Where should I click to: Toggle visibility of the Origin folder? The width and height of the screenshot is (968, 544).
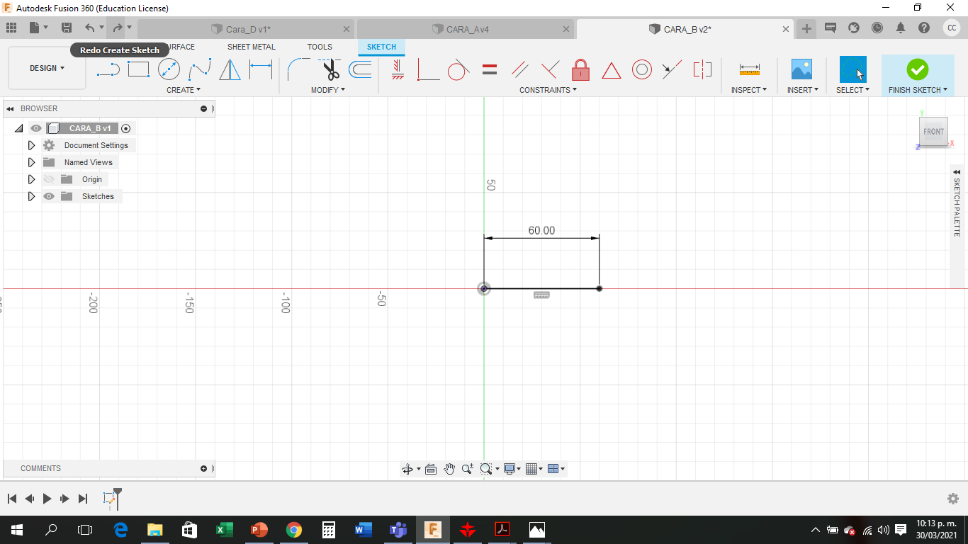(x=49, y=179)
